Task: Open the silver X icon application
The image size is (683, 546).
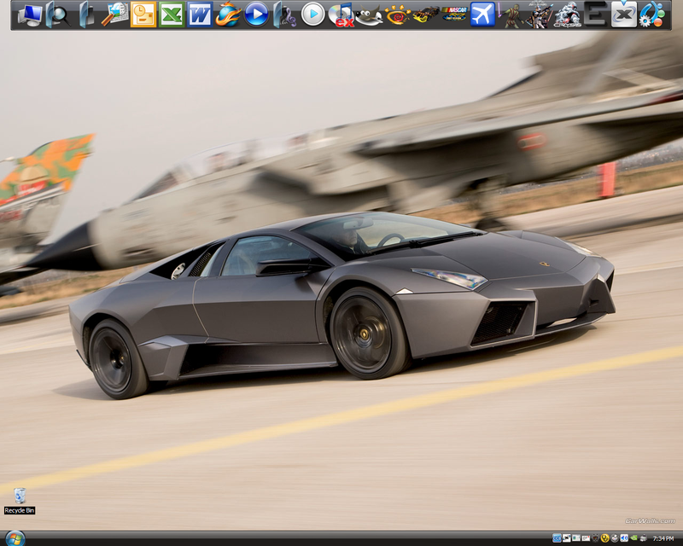Action: [x=624, y=15]
